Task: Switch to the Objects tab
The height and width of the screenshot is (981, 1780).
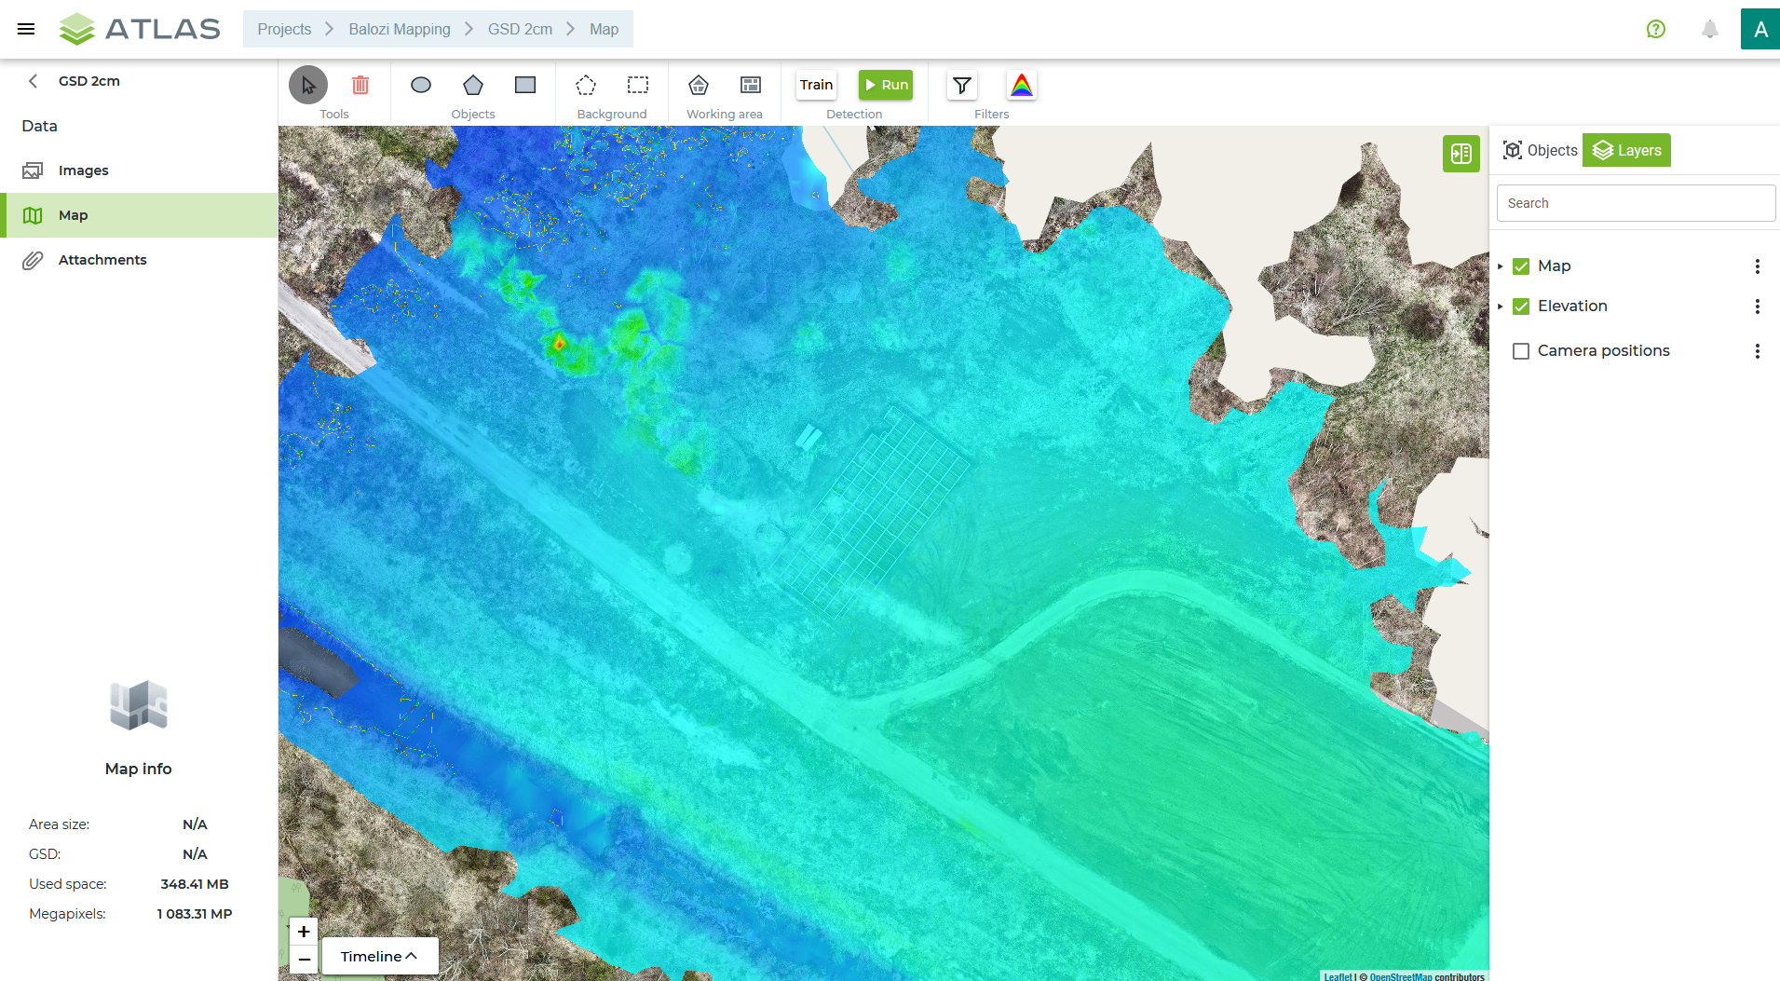Action: 1541,150
